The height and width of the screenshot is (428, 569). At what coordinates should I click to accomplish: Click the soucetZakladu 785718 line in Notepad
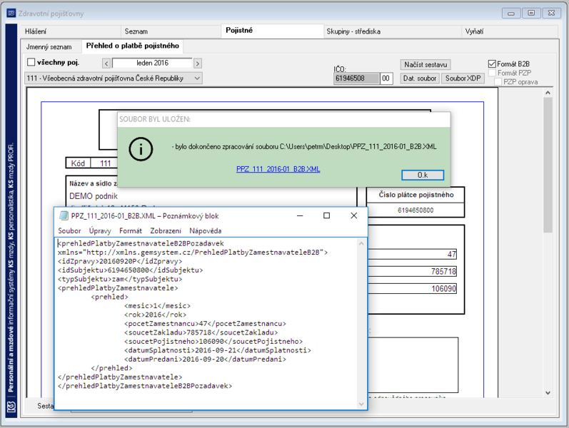[201, 332]
